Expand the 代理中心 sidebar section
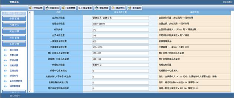The image size is (234, 99). tap(14, 25)
